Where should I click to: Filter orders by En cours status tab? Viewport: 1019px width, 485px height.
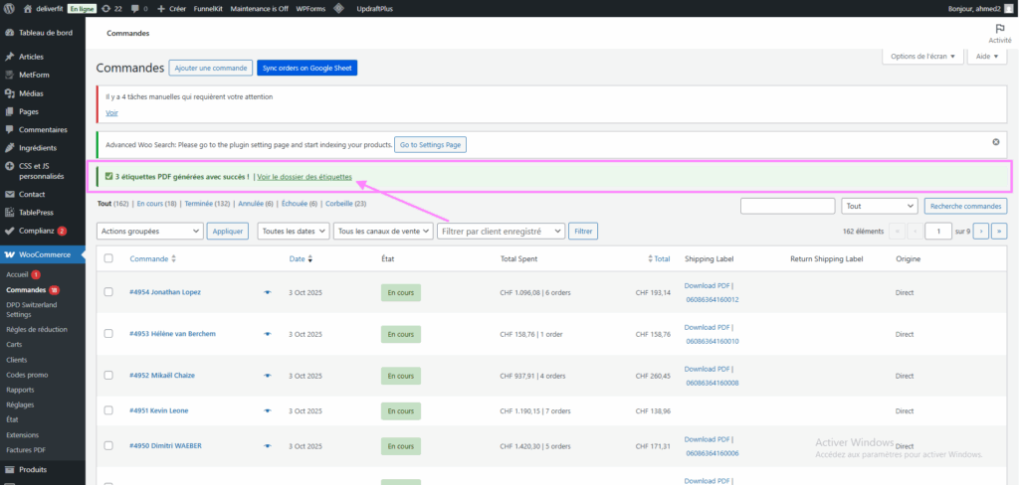coord(156,204)
